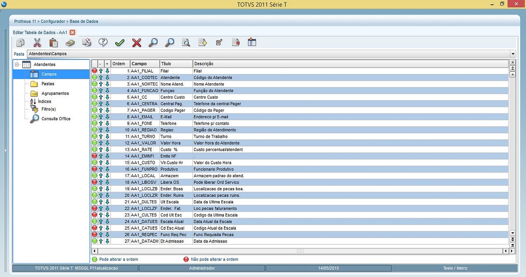The image size is (526, 277).
Task: Click up arrow on AA1_EMAIL row
Action: [101, 117]
